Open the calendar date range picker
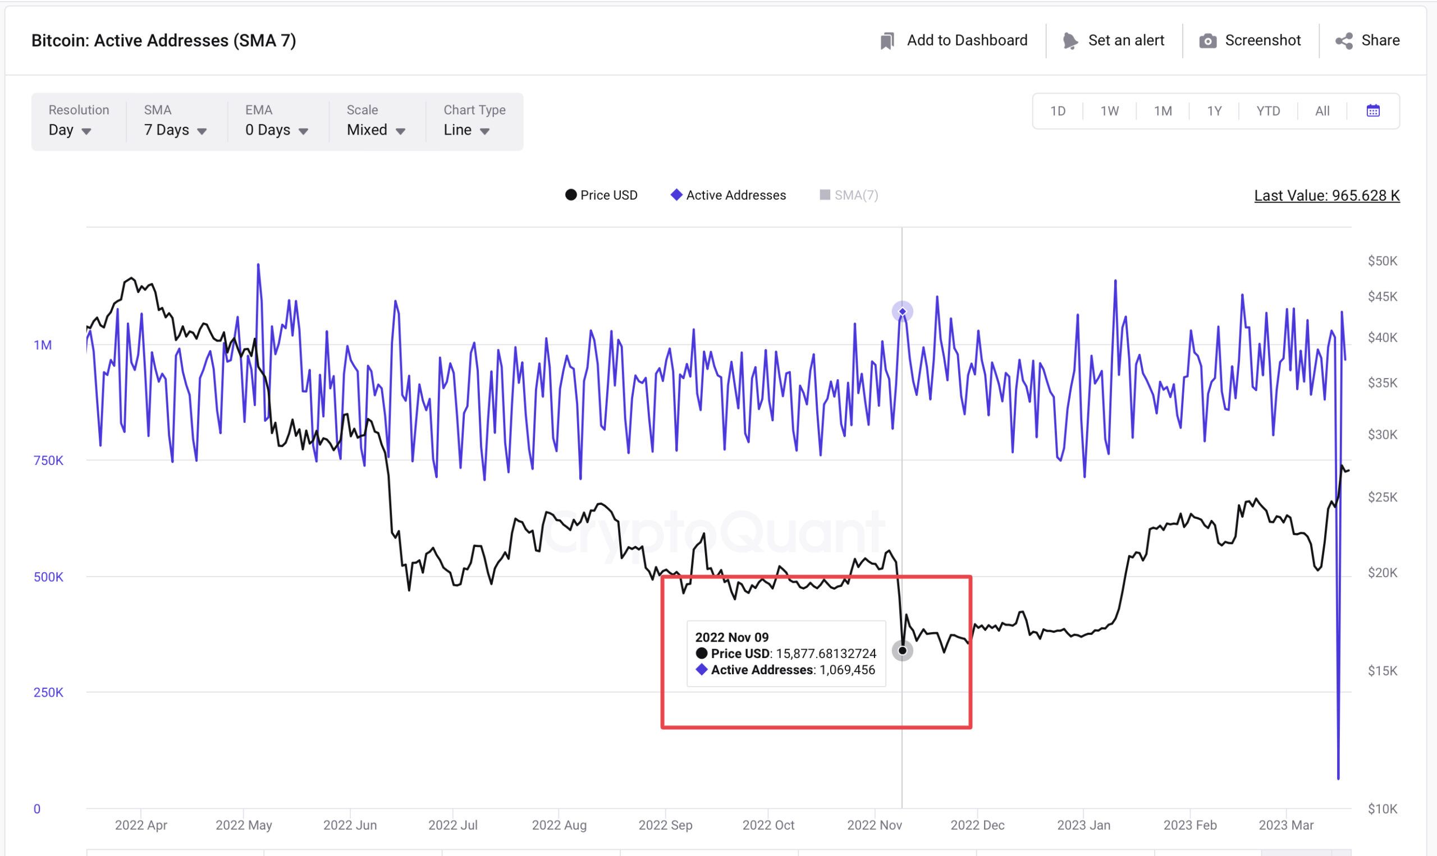 (x=1373, y=111)
